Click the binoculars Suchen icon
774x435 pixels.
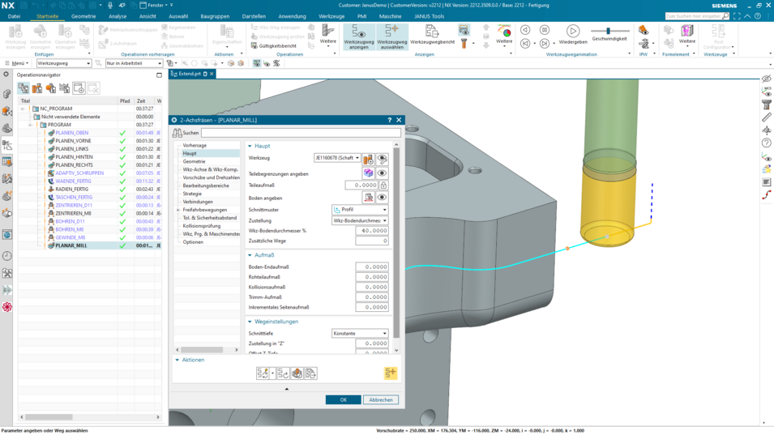[177, 133]
